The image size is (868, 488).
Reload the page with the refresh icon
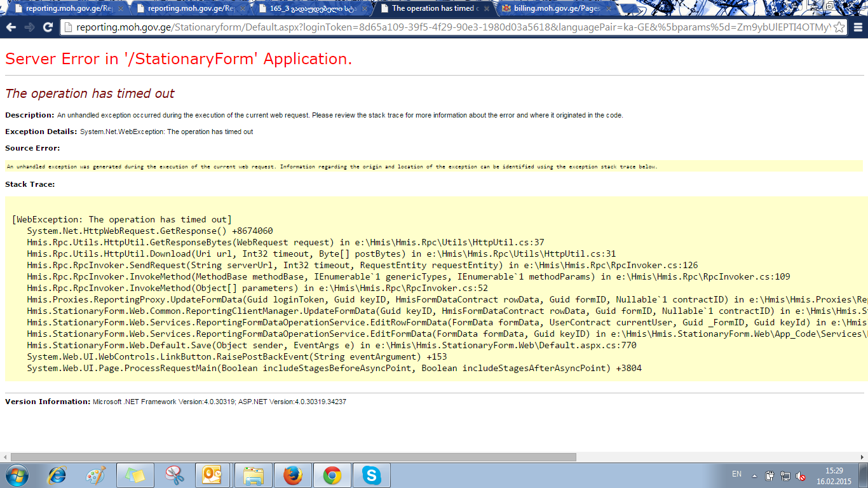48,27
